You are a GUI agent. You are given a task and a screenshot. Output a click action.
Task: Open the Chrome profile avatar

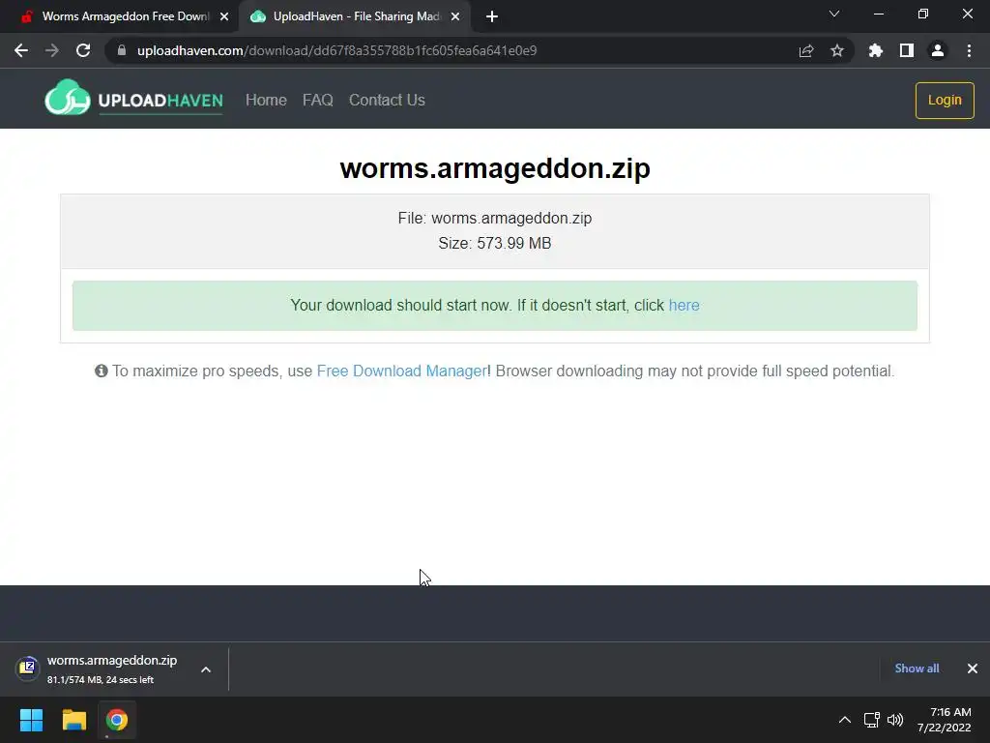pyautogui.click(x=937, y=50)
